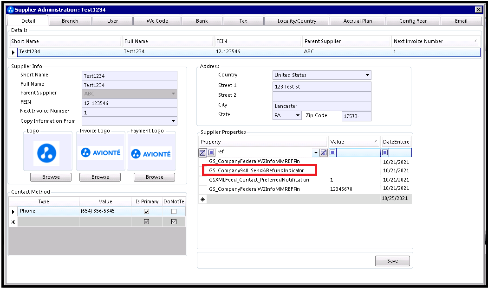Click the Zip Code field
Screen dimensions: 488x289
(356, 116)
